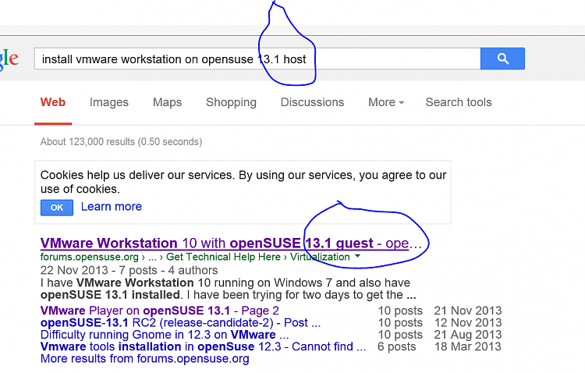Expand the More dropdown menu
Viewport: 585px width, 373px height.
click(x=386, y=102)
